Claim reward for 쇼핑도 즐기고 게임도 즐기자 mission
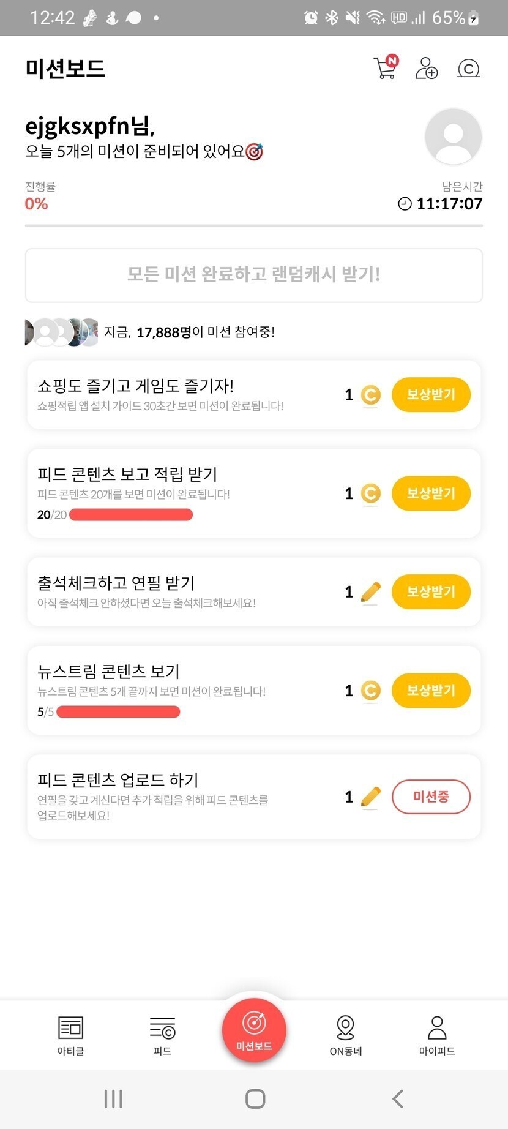508x1129 pixels. click(x=431, y=394)
